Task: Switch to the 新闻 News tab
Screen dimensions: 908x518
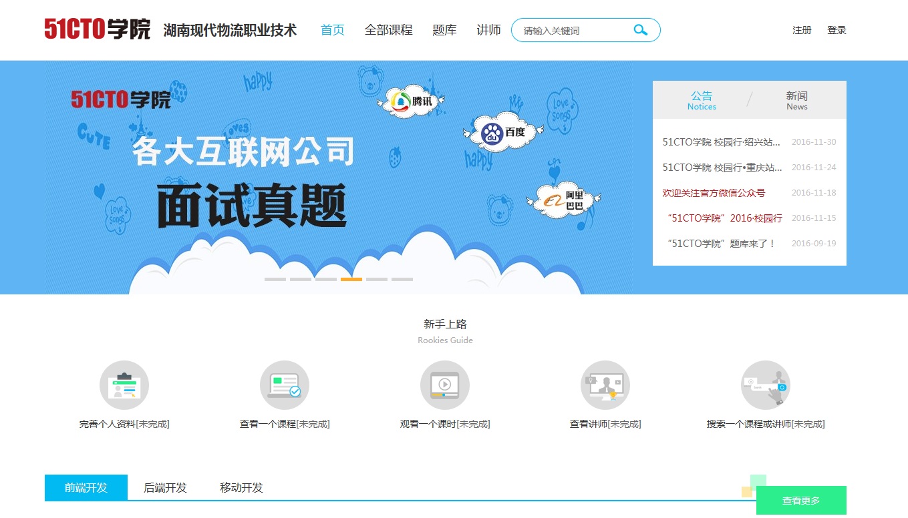Action: click(797, 100)
